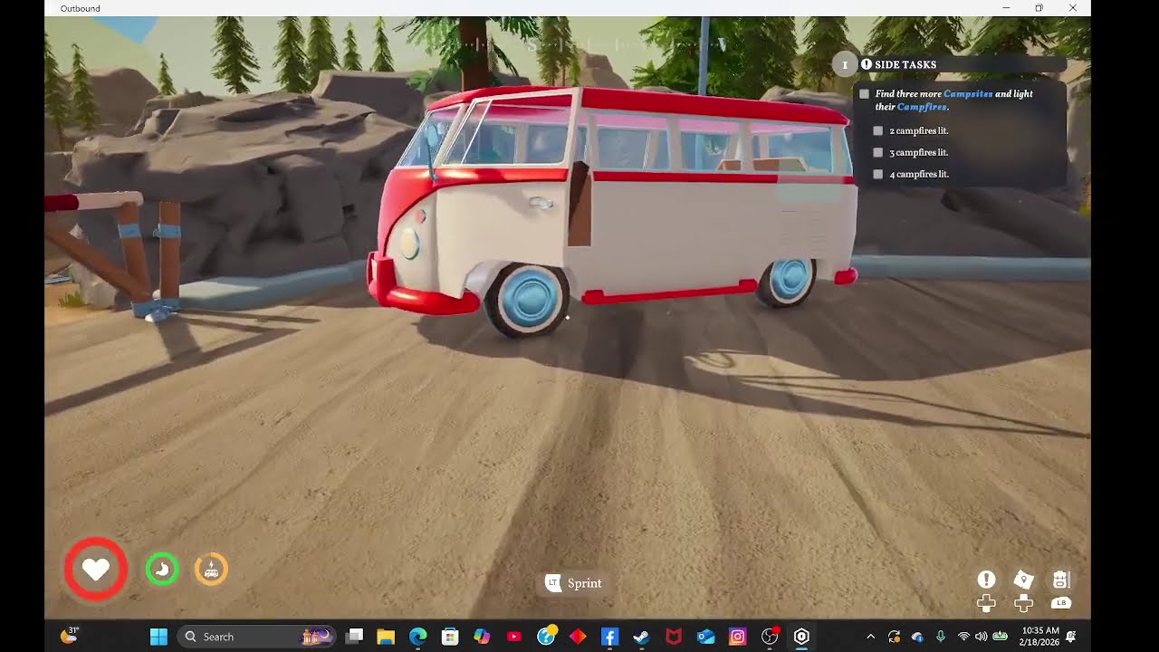
Task: Open Facebook from the taskbar
Action: (x=609, y=637)
